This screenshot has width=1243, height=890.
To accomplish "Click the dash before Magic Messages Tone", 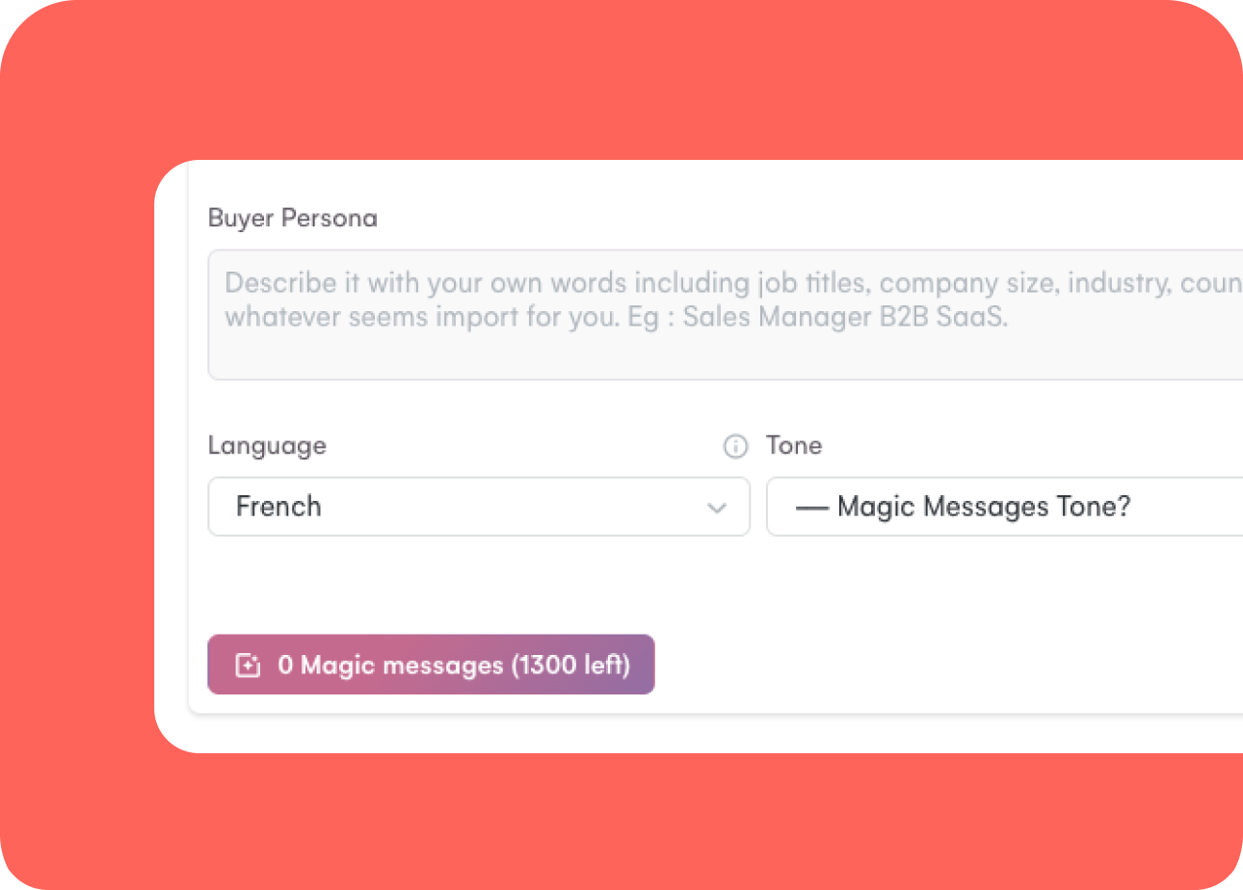I will (x=812, y=508).
